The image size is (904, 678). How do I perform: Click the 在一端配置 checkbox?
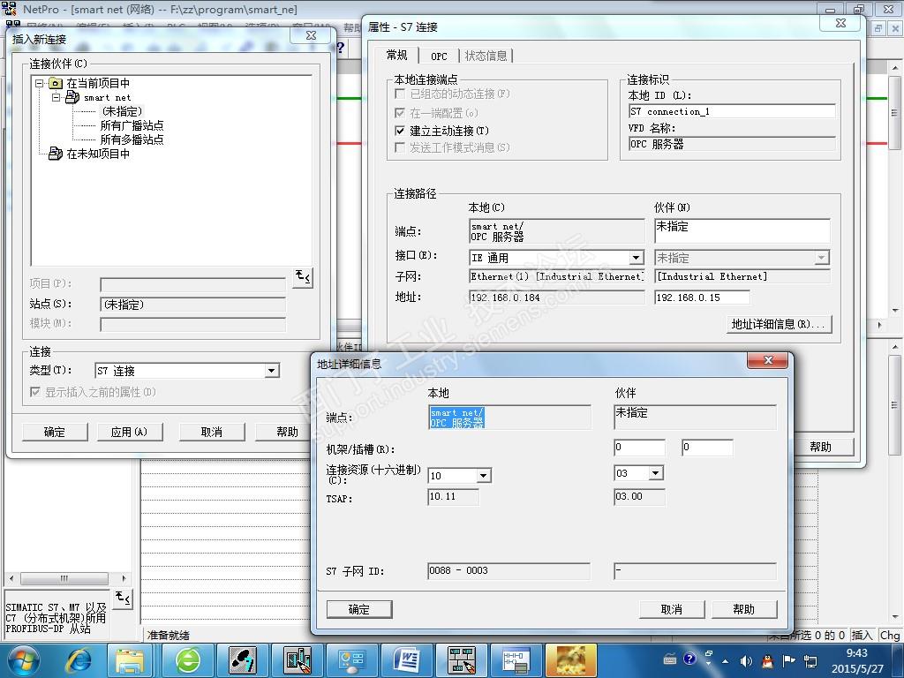point(400,112)
